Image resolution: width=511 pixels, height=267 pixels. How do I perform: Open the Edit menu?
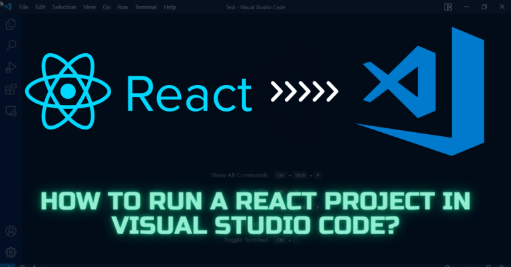pos(41,7)
